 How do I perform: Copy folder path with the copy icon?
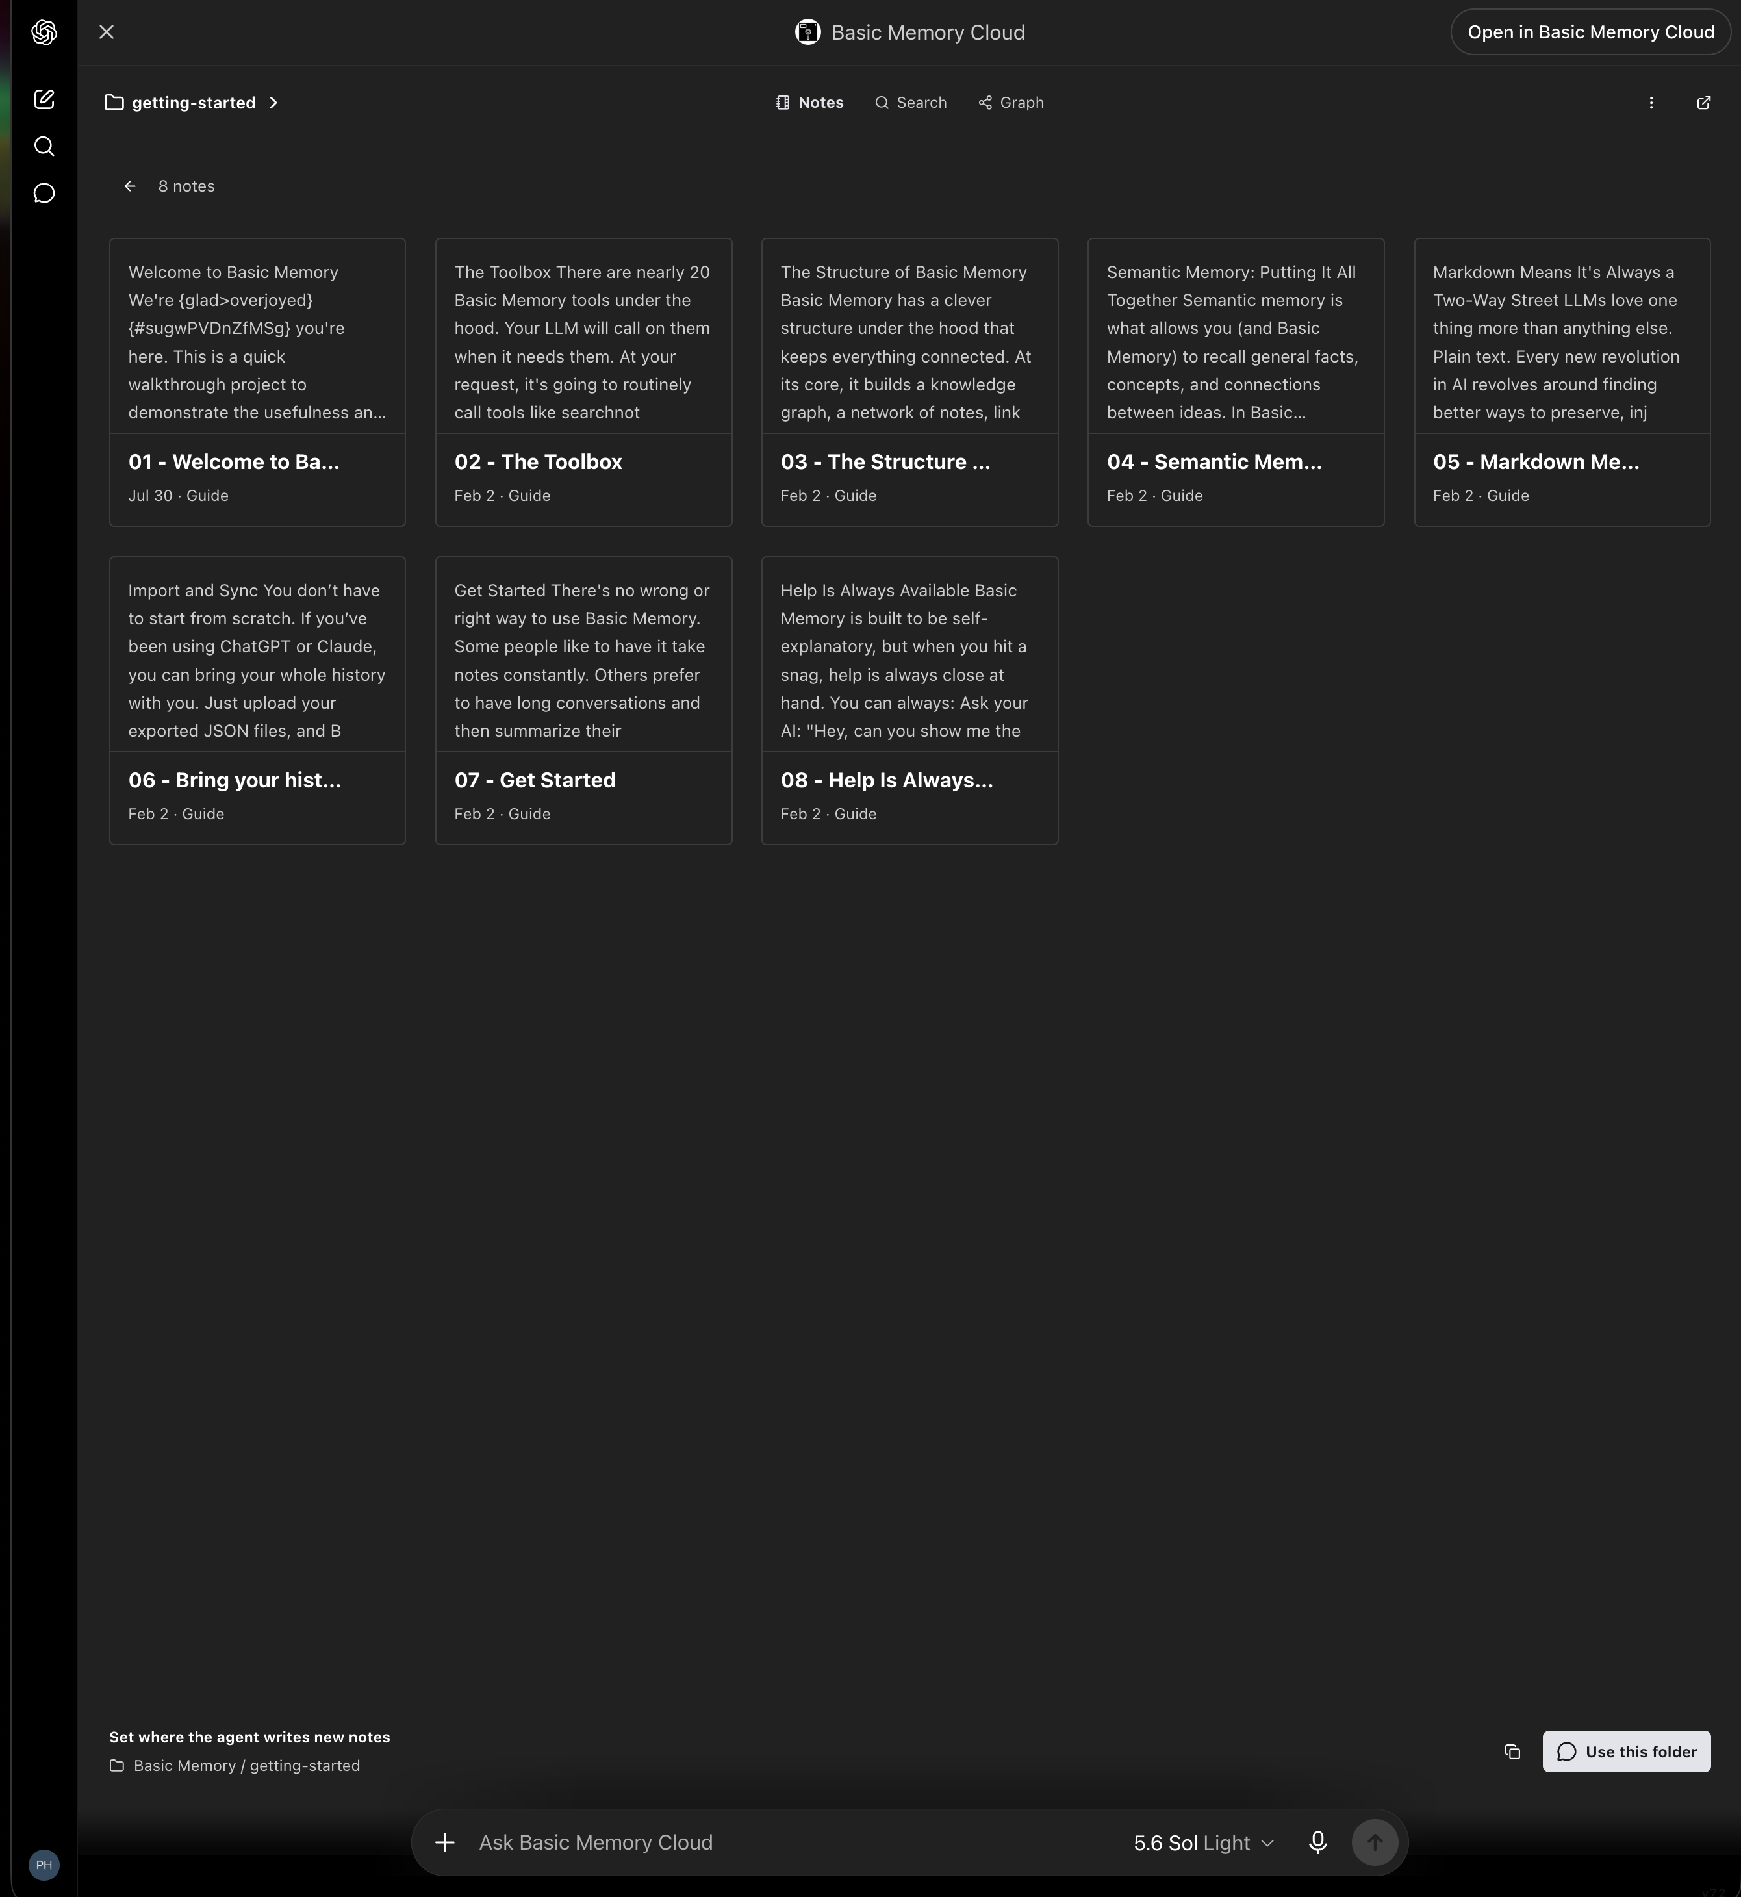coord(1512,1751)
